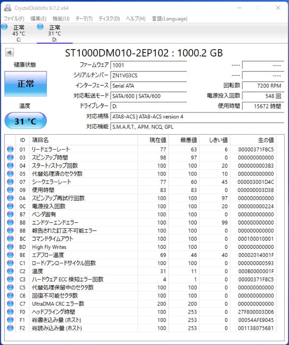Click the CrystalDiskInfo application icon in title bar
Screen dimensions: 289x345
click(x=7, y=7)
